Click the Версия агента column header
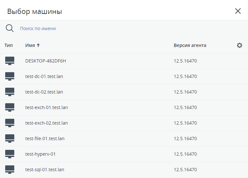 [x=190, y=45]
